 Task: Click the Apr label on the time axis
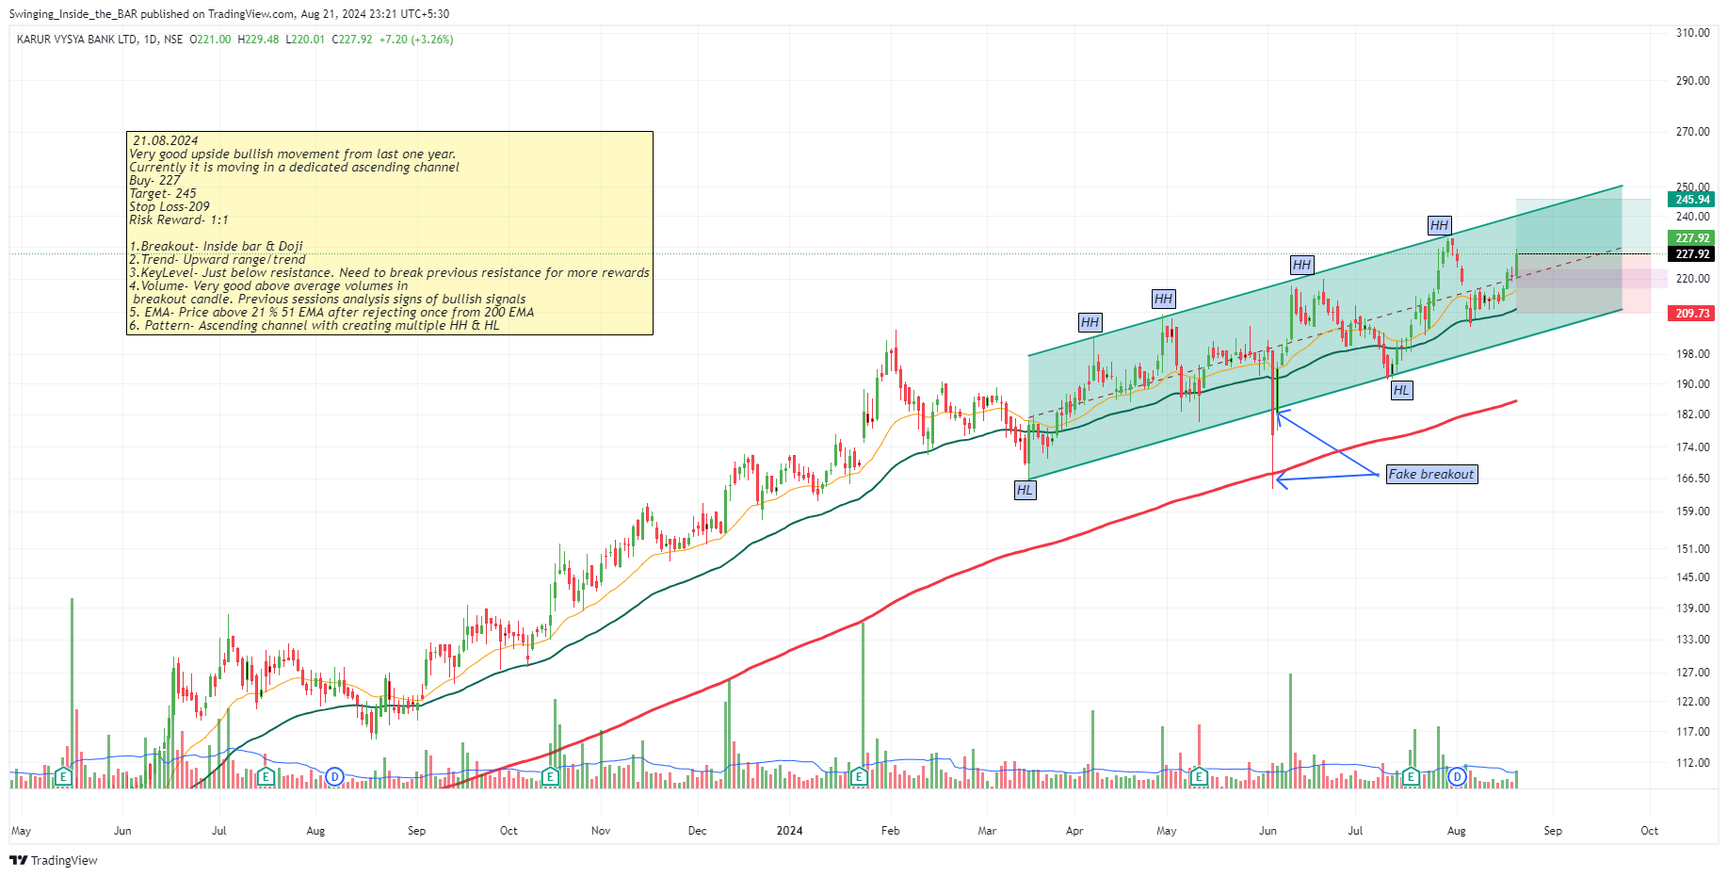click(1074, 831)
